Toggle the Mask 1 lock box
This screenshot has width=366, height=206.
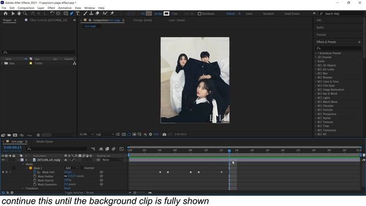[14, 168]
